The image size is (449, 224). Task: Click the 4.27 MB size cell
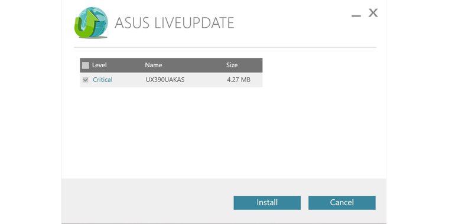pos(239,80)
